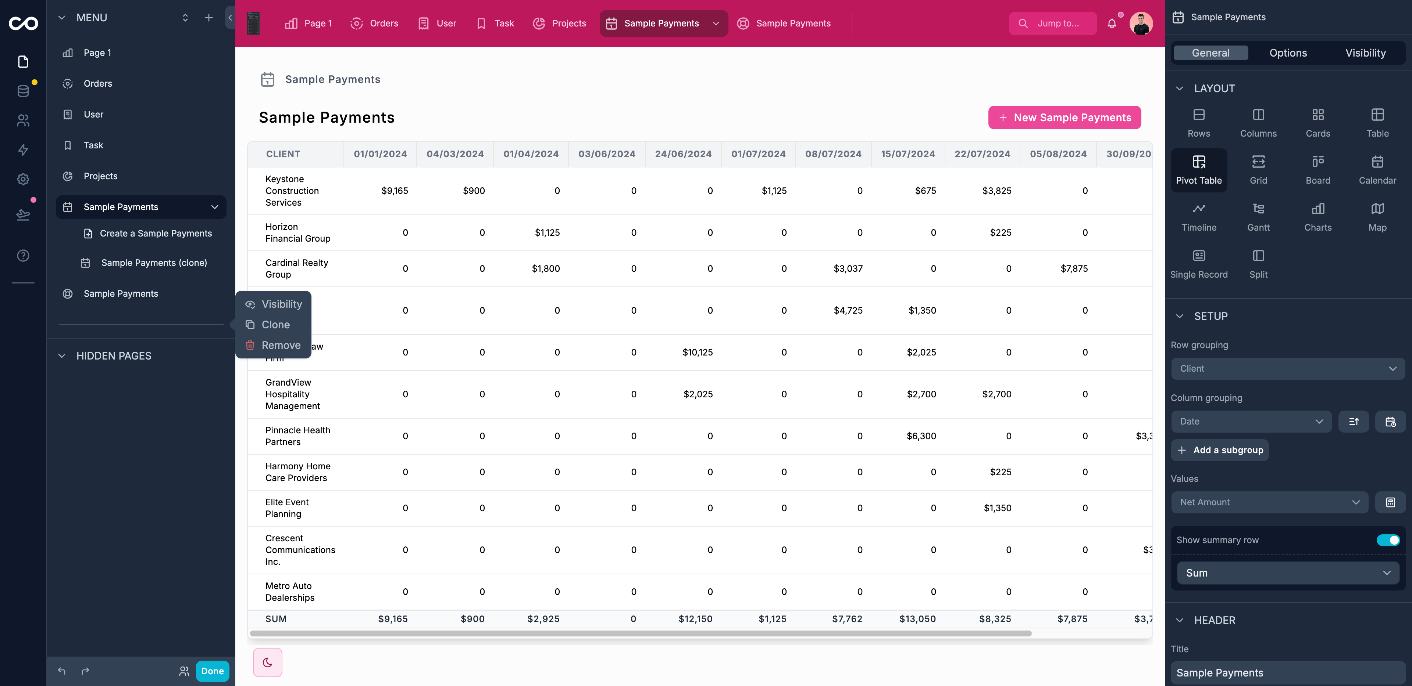Collapse the LAYOUT section
This screenshot has height=686, width=1412.
point(1180,88)
